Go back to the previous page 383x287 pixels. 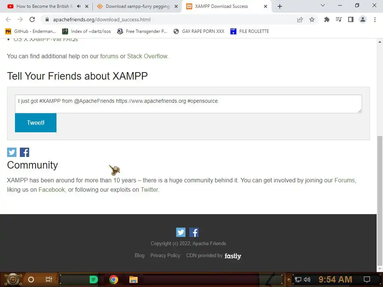pos(8,19)
